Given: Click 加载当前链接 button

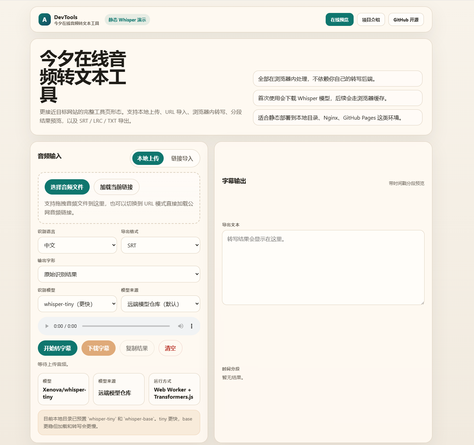Looking at the screenshot, I should [117, 187].
